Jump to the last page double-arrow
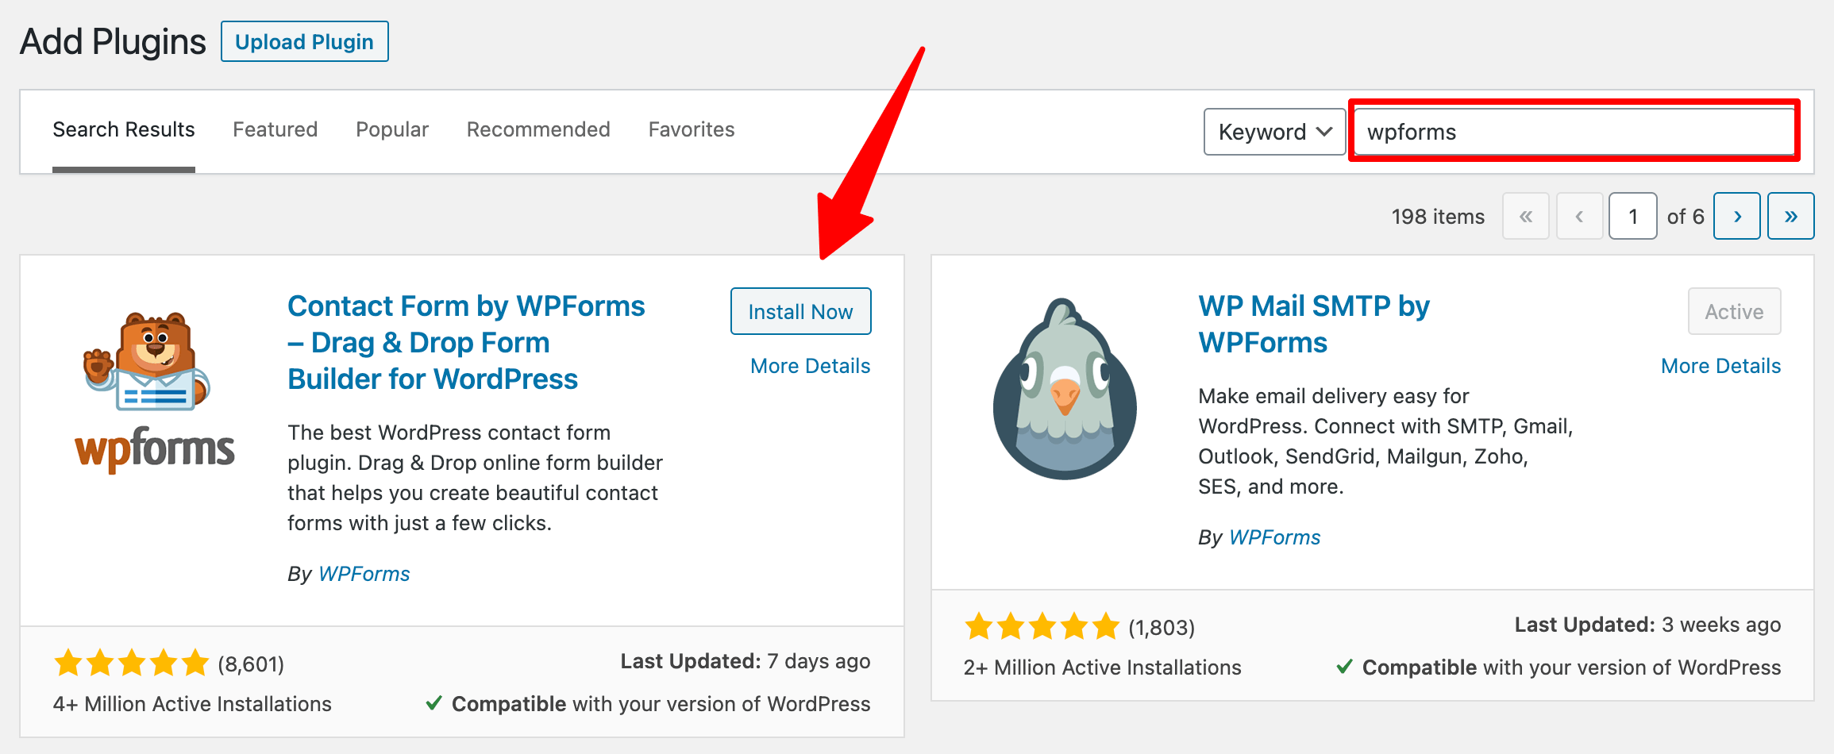The height and width of the screenshot is (754, 1834). (x=1791, y=216)
